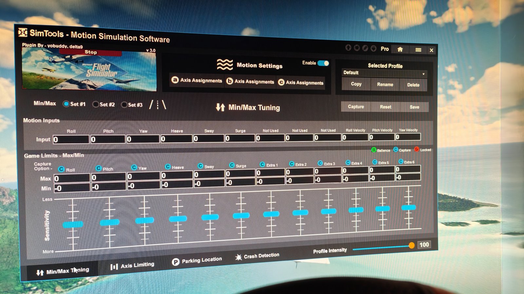Open the Parking Location section
This screenshot has height=294, width=524.
197,261
